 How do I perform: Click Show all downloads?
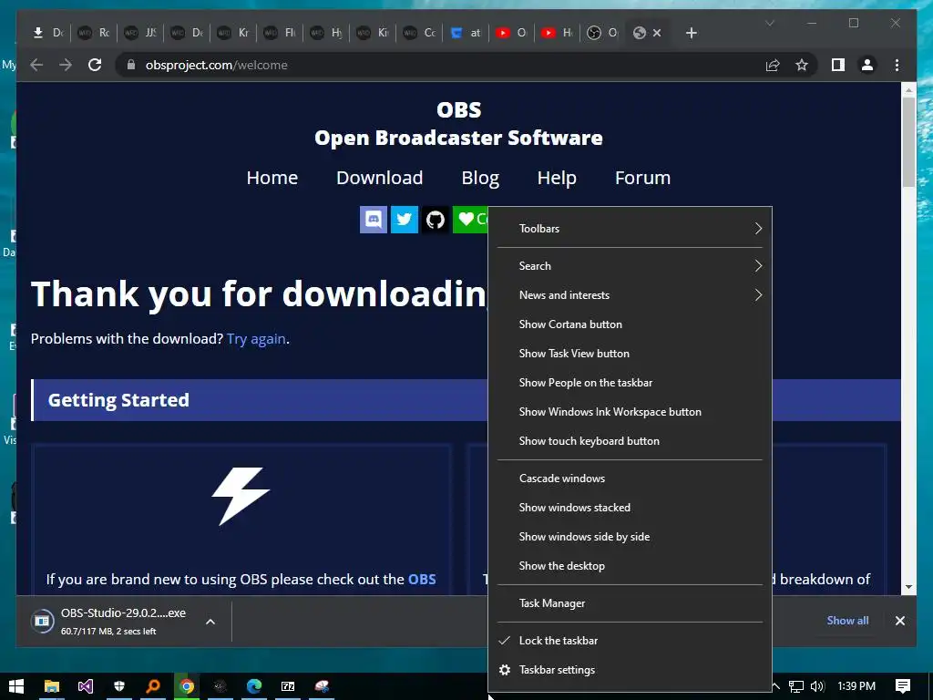click(x=847, y=620)
